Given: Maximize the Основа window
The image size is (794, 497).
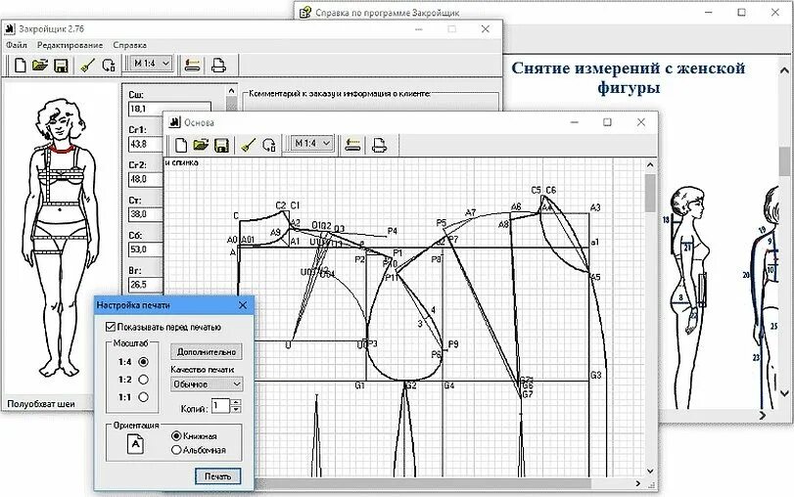Looking at the screenshot, I should click(607, 122).
